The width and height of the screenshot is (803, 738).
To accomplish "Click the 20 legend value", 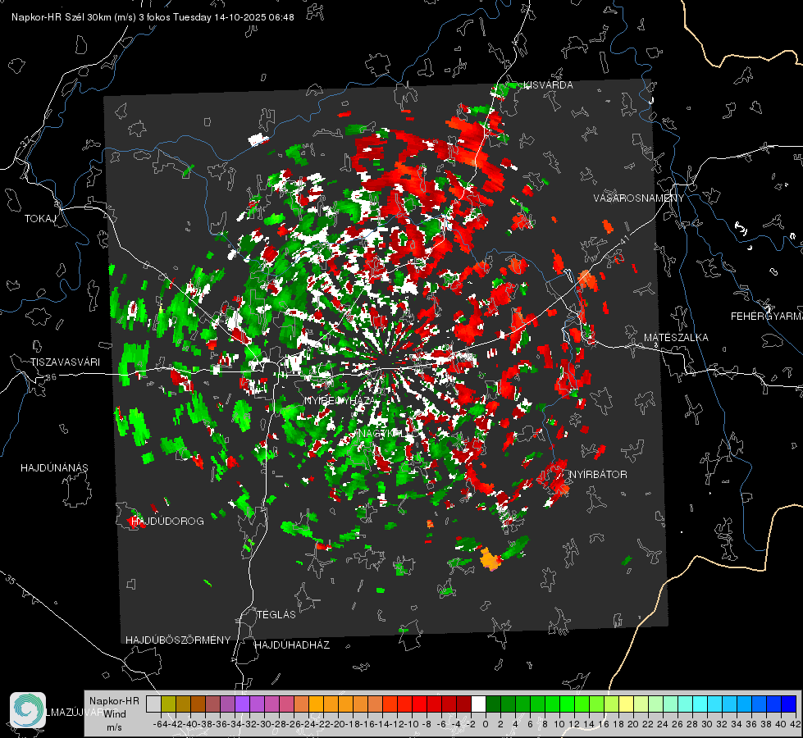I will click(x=633, y=724).
